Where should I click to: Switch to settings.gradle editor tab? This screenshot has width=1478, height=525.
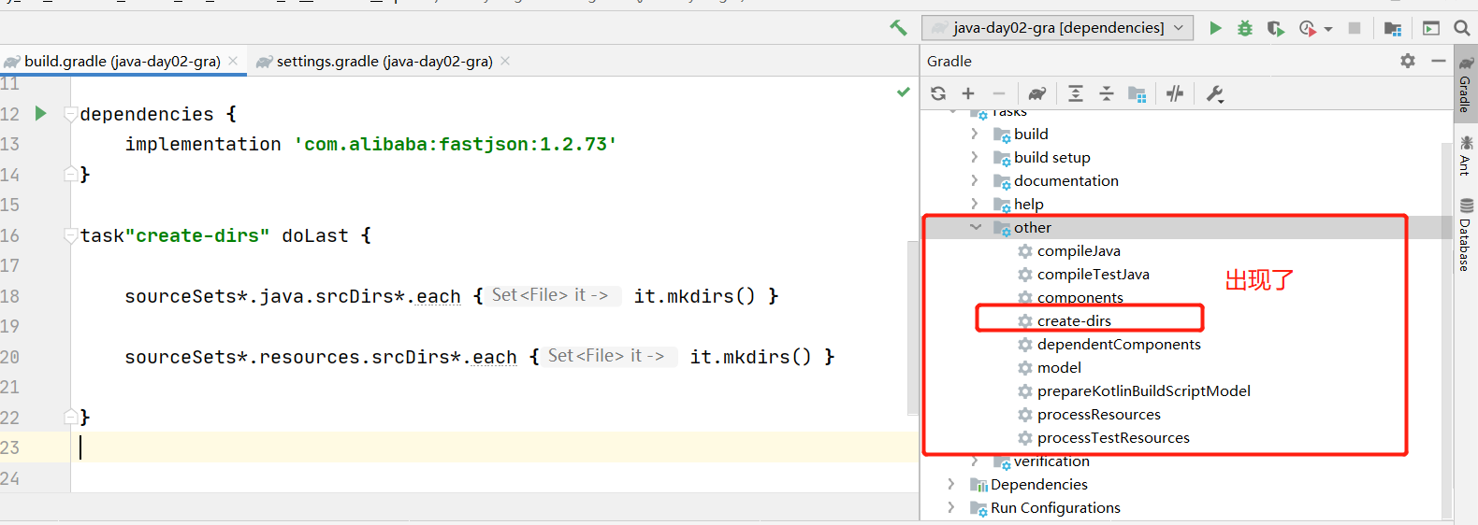384,61
